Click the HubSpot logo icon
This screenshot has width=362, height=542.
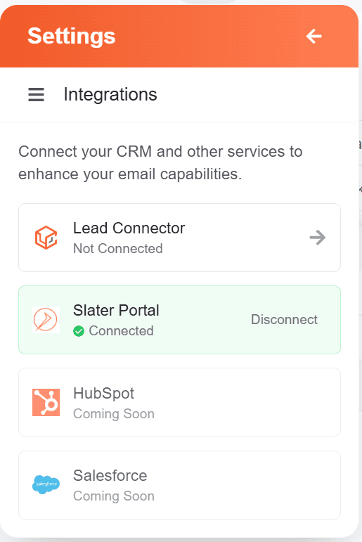(x=46, y=402)
